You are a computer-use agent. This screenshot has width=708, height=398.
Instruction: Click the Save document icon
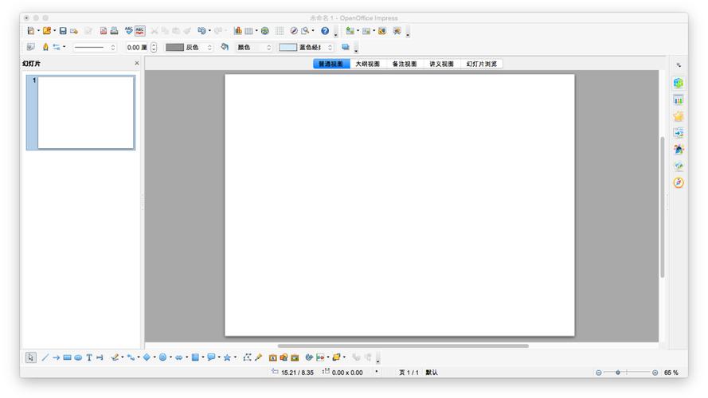(62, 31)
